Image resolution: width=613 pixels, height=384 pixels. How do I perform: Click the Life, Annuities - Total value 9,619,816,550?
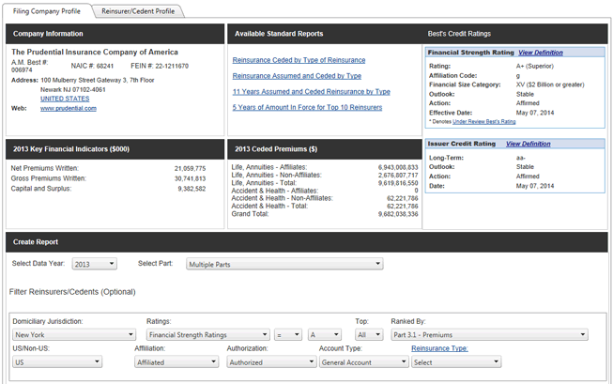point(398,183)
